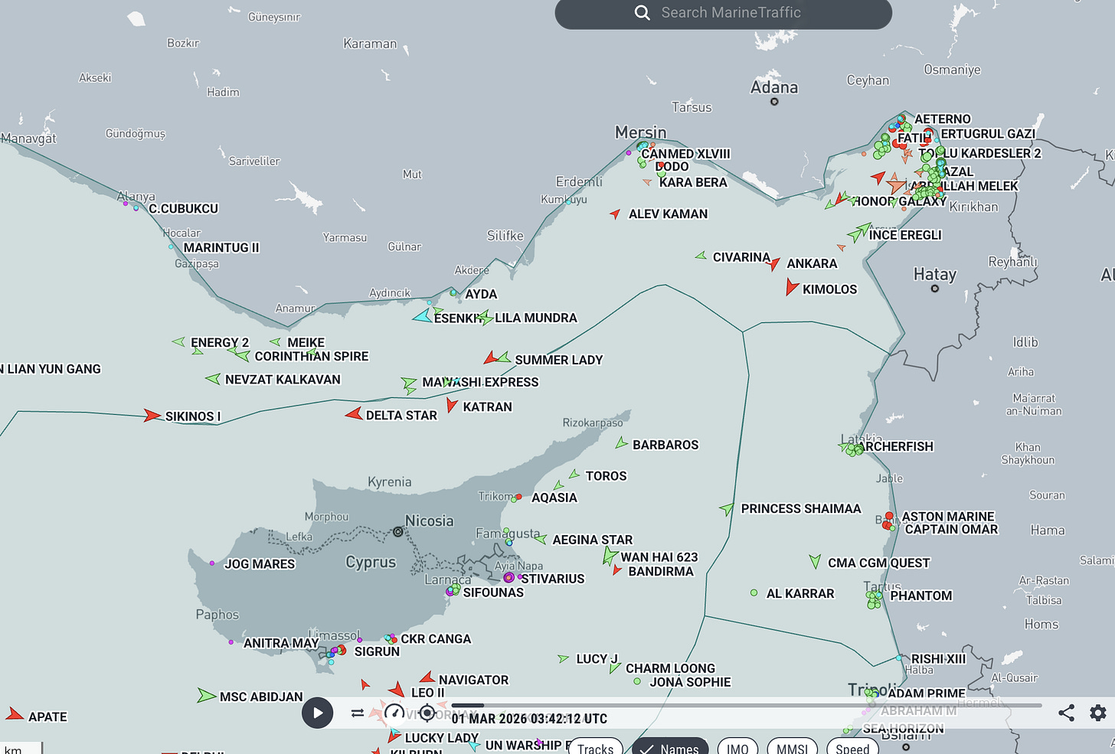Image resolution: width=1115 pixels, height=754 pixels.
Task: Click the ANITRA MAY vessel label
Action: [281, 644]
